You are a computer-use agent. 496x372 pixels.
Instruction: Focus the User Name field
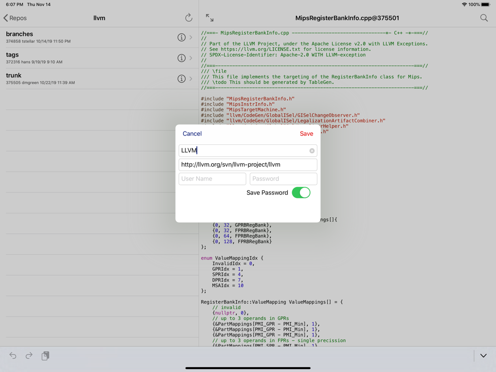[212, 179]
